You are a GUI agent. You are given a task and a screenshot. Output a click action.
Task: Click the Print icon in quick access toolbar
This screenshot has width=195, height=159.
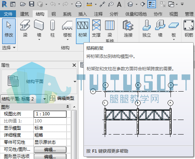click(x=78, y=4)
